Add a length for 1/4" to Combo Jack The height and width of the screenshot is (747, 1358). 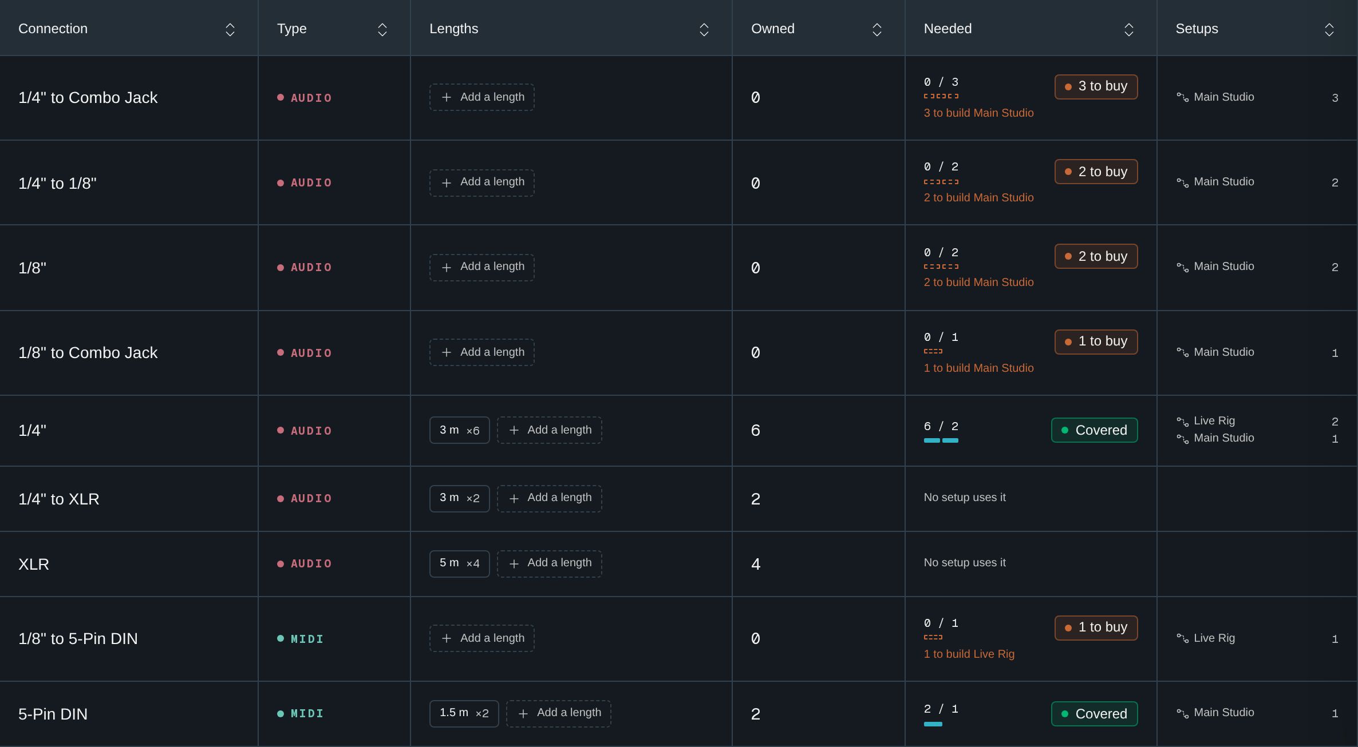point(481,97)
